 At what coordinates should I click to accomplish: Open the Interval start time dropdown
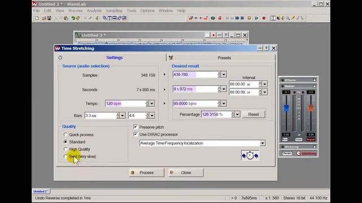pos(265,84)
